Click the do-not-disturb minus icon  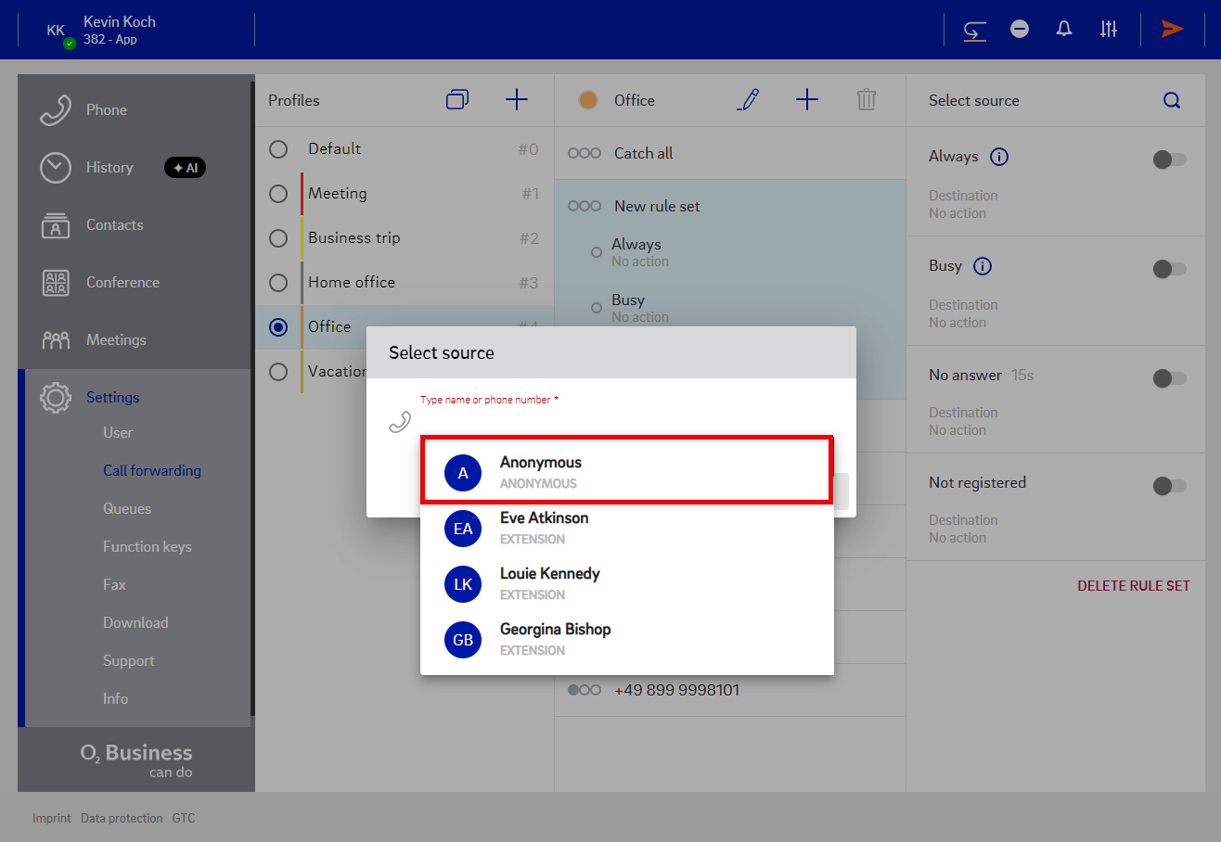tap(1020, 30)
